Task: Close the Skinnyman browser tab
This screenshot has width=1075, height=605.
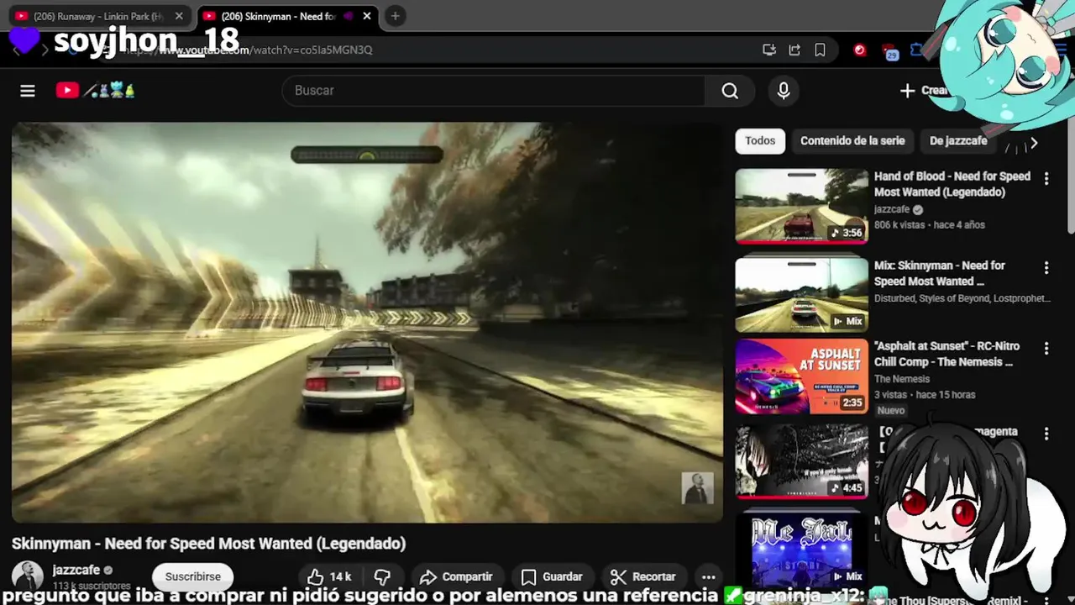Action: (367, 16)
